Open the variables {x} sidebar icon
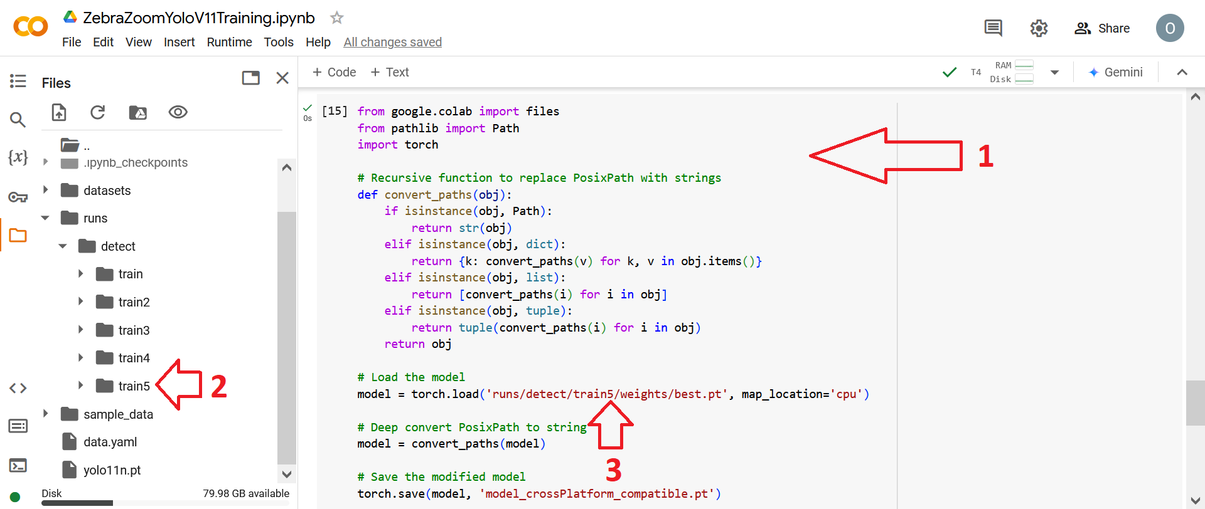The image size is (1205, 509). [18, 157]
